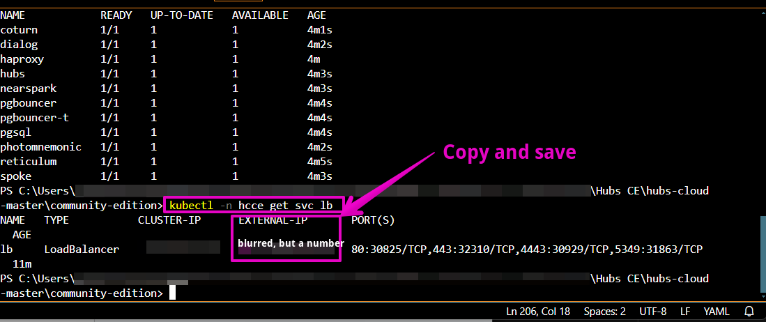Click the 'spoke' deployment name

pos(15,176)
